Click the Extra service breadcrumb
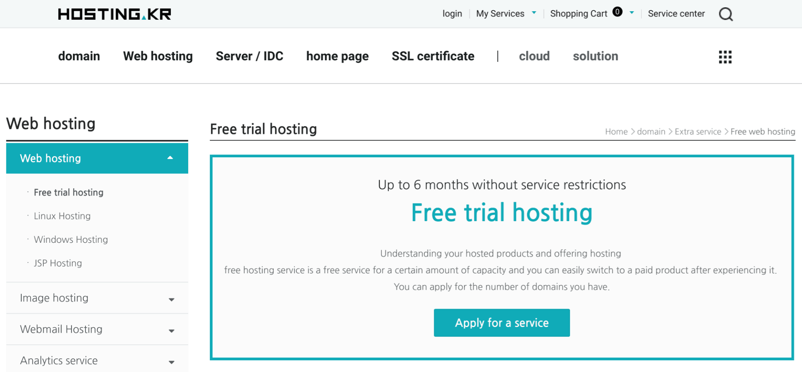The height and width of the screenshot is (372, 802). pyautogui.click(x=698, y=132)
